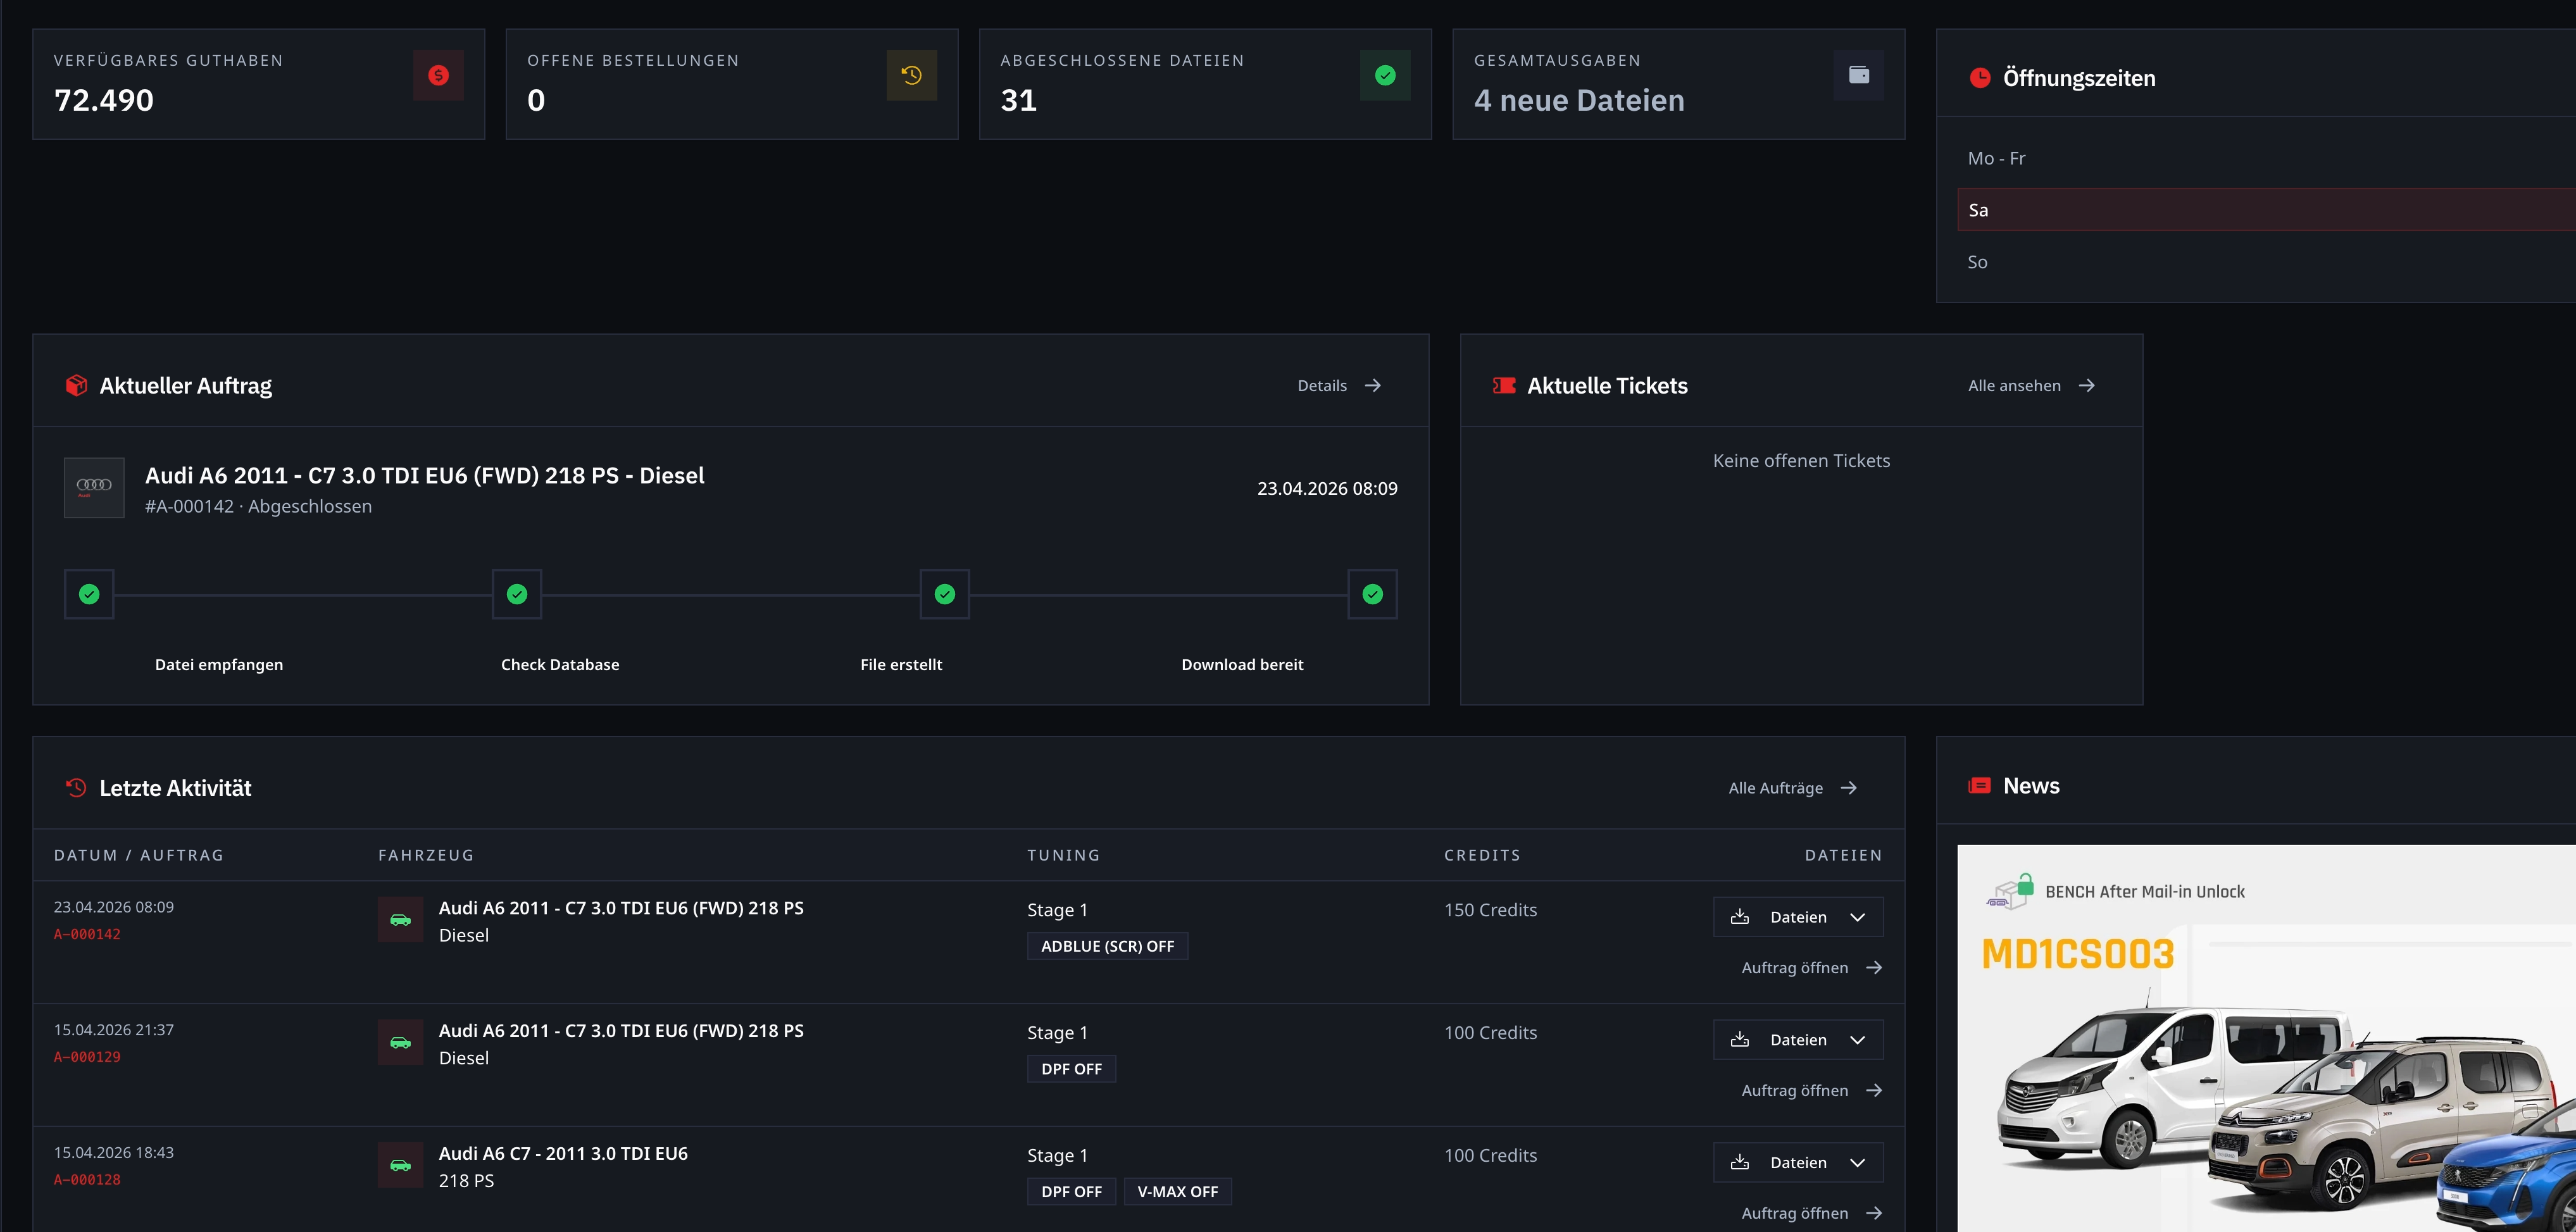Open Auftrag öffnen for order A-000142
The height and width of the screenshot is (1232, 2576).
[1812, 968]
